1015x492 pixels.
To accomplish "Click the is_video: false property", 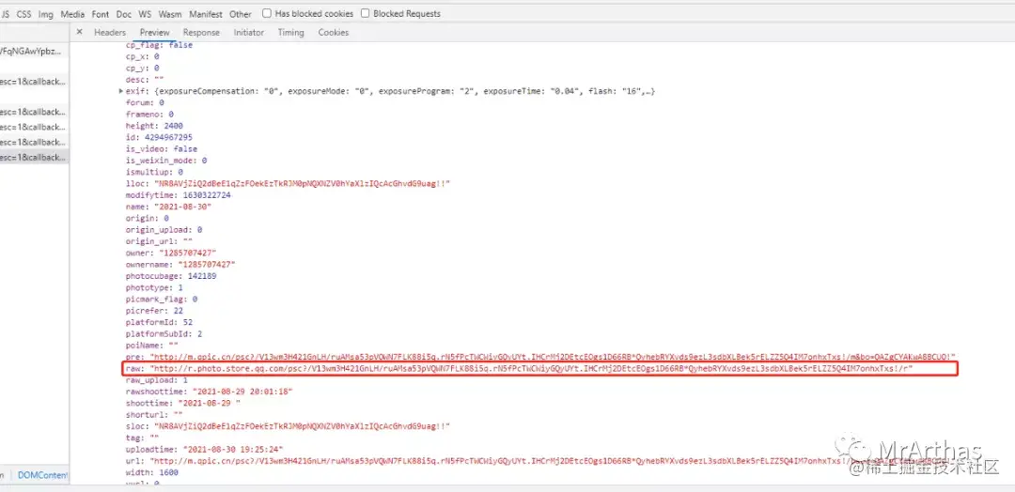I will coord(162,148).
